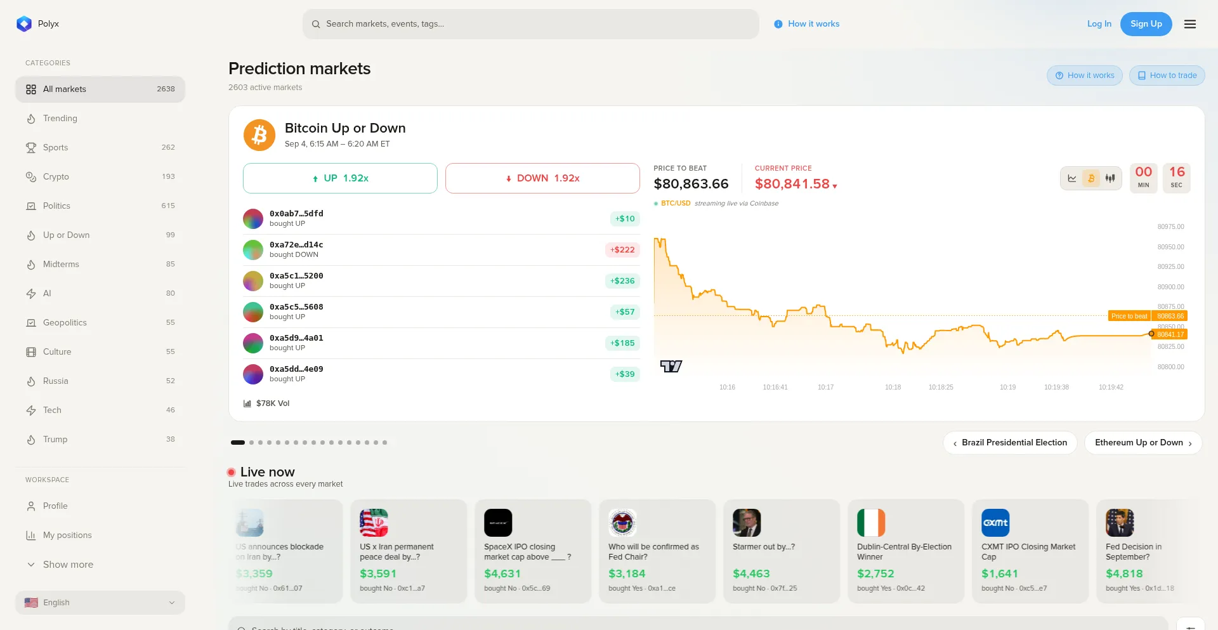
Task: Select the active carousel page indicator
Action: (x=238, y=443)
